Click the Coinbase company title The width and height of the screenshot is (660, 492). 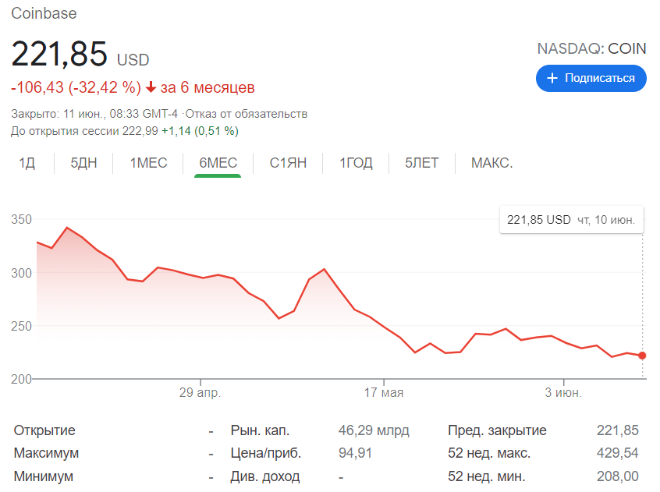pyautogui.click(x=43, y=13)
